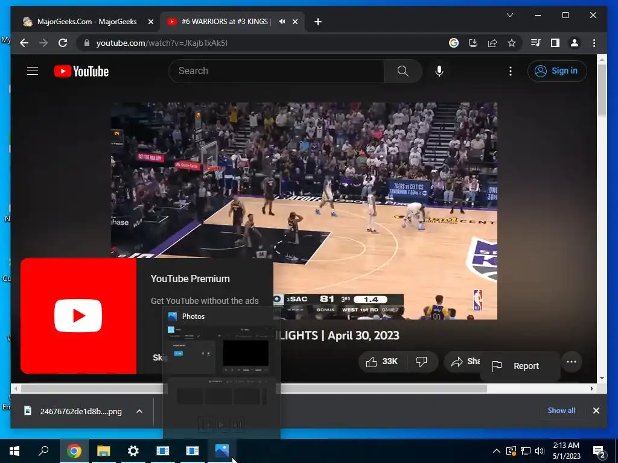Click the horizontal scrollbar thumb
The image size is (618, 463).
tap(254, 389)
